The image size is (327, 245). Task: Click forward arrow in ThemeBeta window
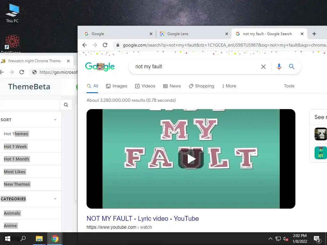coord(11,72)
